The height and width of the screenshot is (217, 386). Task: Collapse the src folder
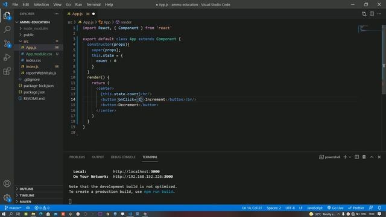pos(26,42)
